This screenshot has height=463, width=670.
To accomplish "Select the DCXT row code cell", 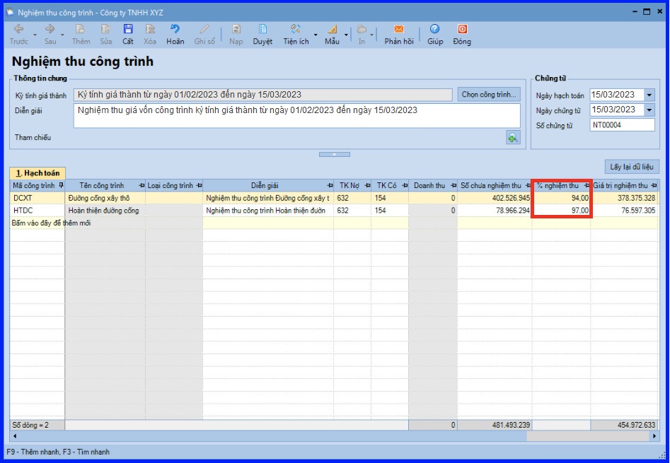I will point(37,198).
